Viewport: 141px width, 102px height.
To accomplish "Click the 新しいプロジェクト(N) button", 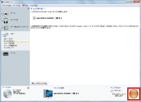I will point(39,83).
